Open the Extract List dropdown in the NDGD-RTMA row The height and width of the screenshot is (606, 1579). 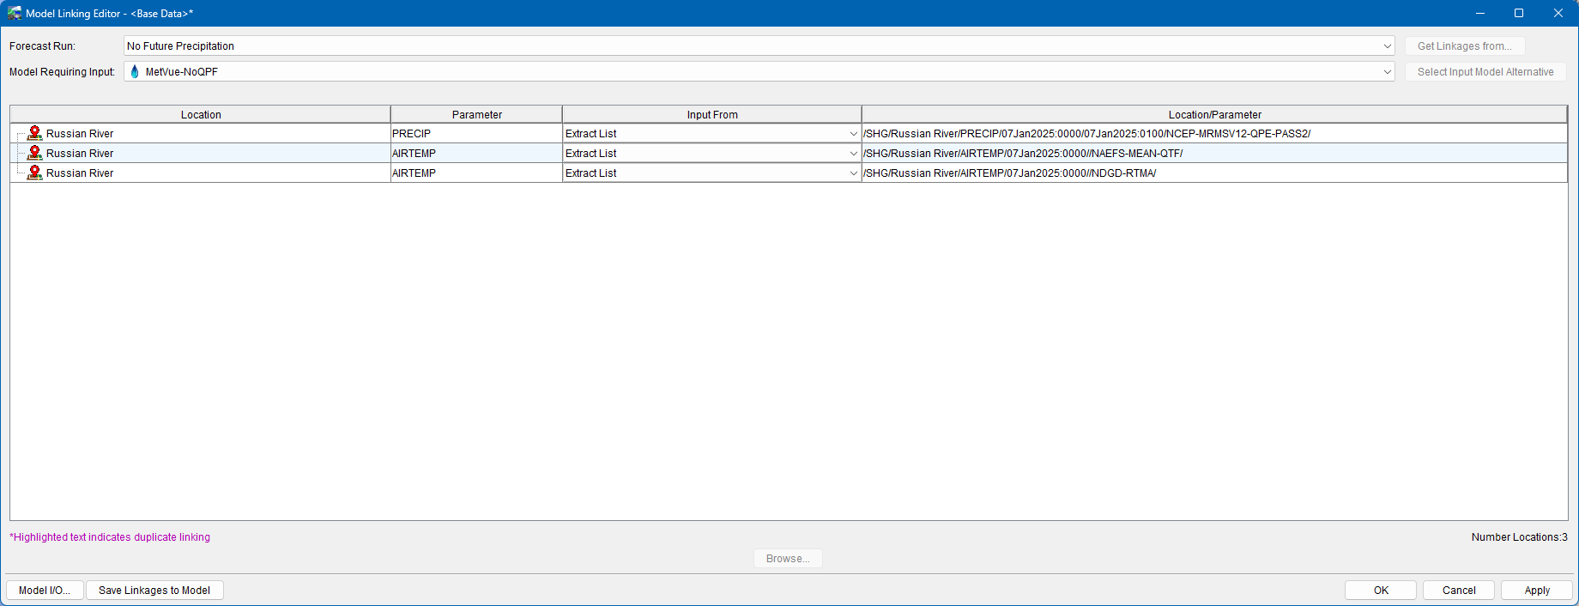tap(853, 173)
